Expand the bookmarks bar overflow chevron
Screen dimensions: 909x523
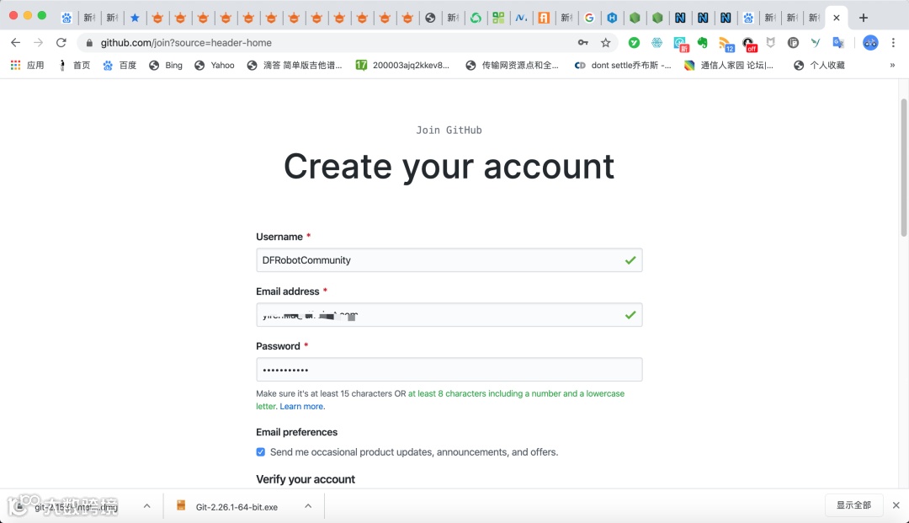[x=892, y=65]
